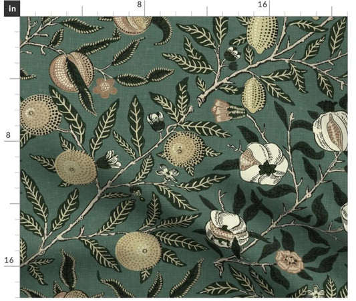Click the "in" unit label box
The image size is (356, 301).
coord(12,9)
